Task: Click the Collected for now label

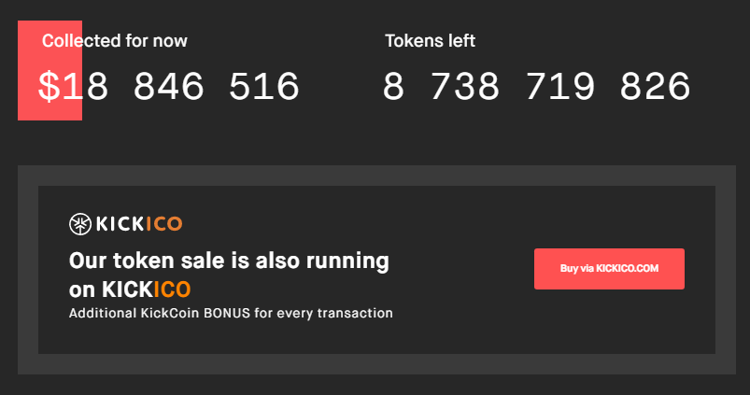Action: [x=114, y=41]
